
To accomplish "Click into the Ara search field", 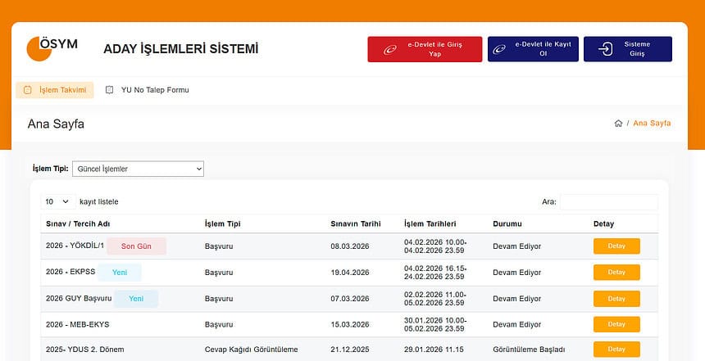I will (x=608, y=201).
